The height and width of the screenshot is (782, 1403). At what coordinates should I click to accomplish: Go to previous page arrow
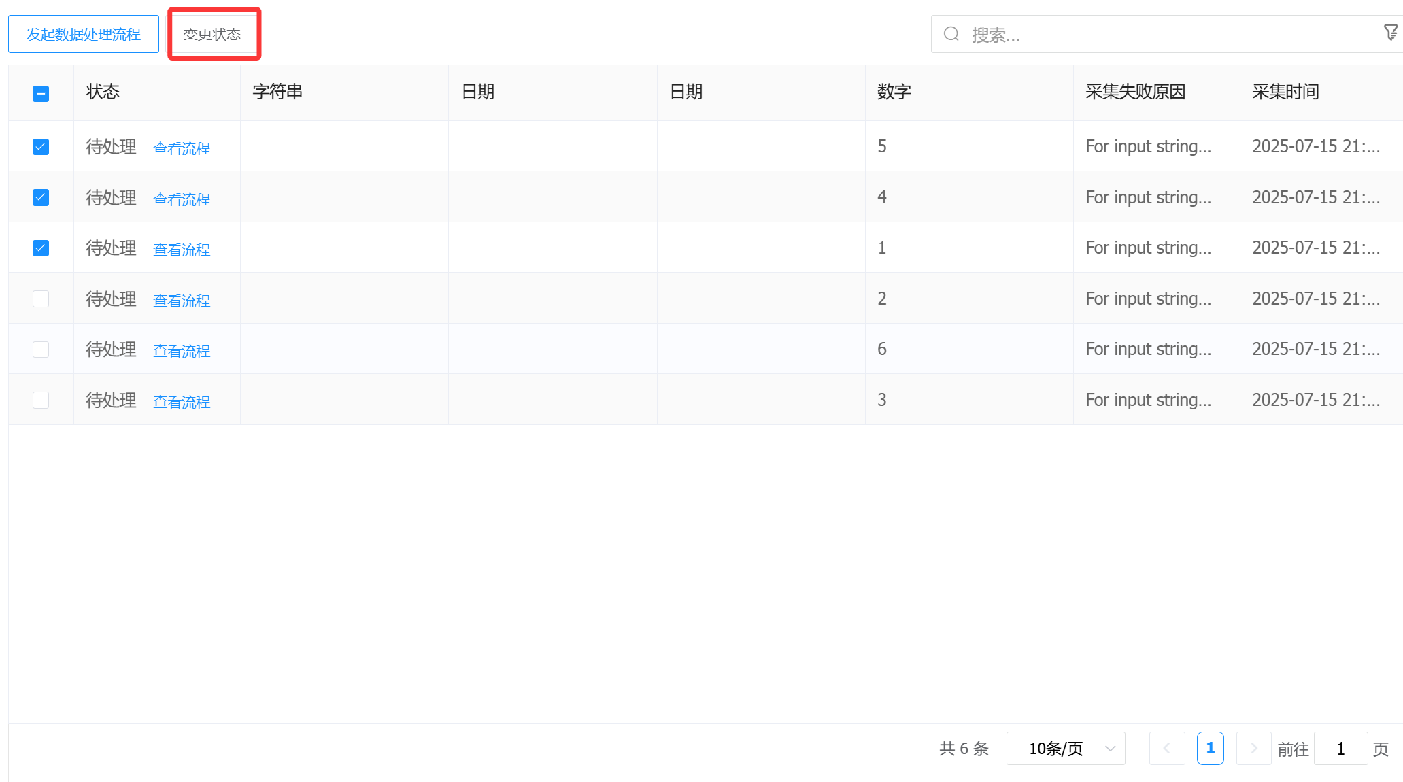click(x=1166, y=748)
